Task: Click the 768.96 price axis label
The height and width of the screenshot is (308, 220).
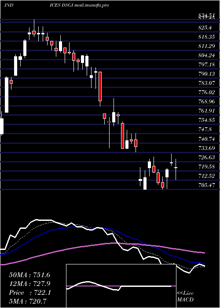Action: [x=206, y=102]
